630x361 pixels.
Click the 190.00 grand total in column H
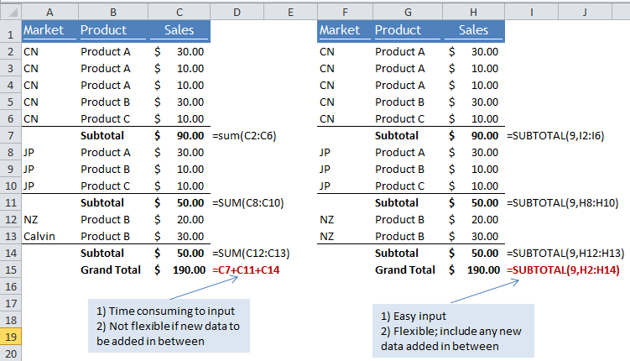pyautogui.click(x=483, y=269)
